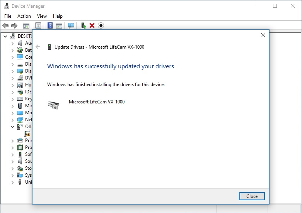Viewport: 302px width, 213px height.
Task: Click the blue Help question mark icon
Action: [x=50, y=25]
